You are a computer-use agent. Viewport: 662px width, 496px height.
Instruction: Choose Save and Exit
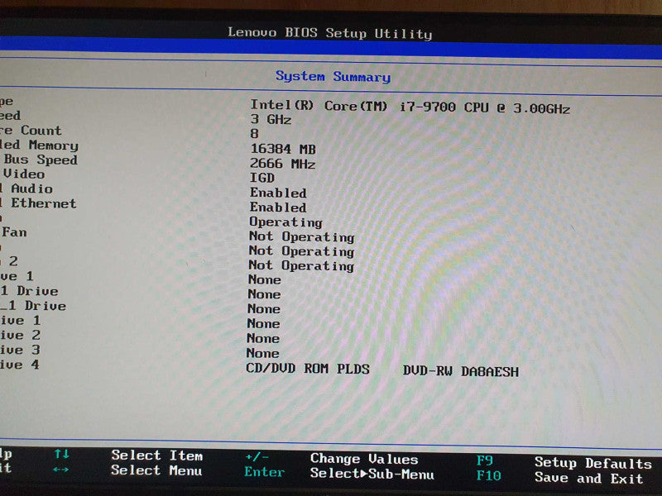tap(588, 479)
